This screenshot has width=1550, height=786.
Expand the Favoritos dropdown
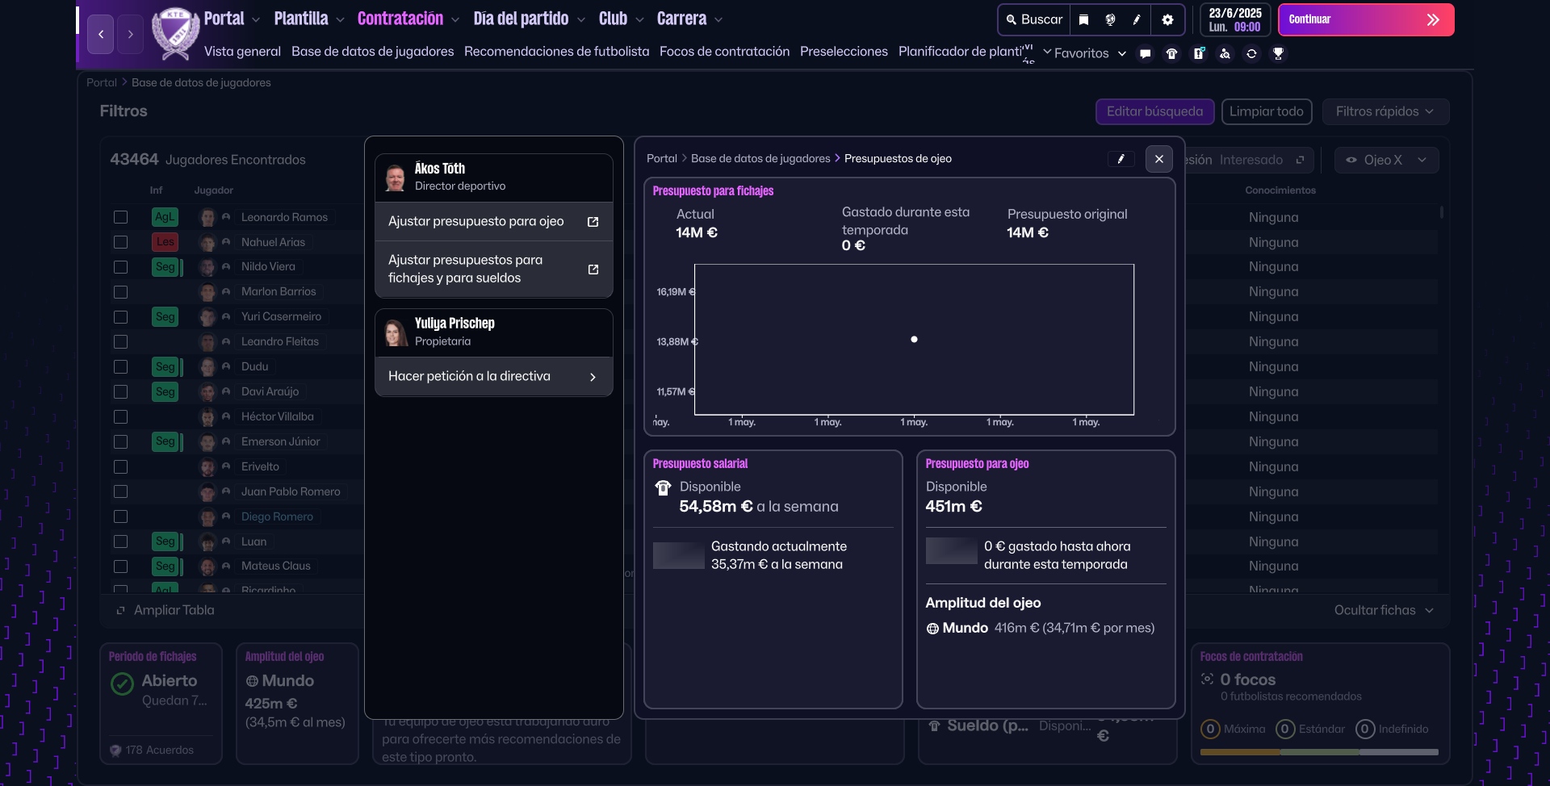point(1084,53)
